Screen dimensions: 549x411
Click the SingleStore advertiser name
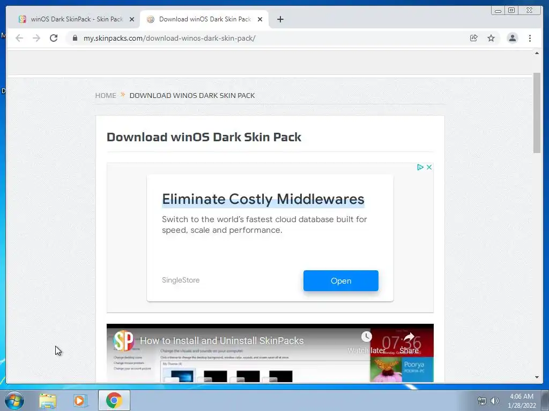(181, 280)
